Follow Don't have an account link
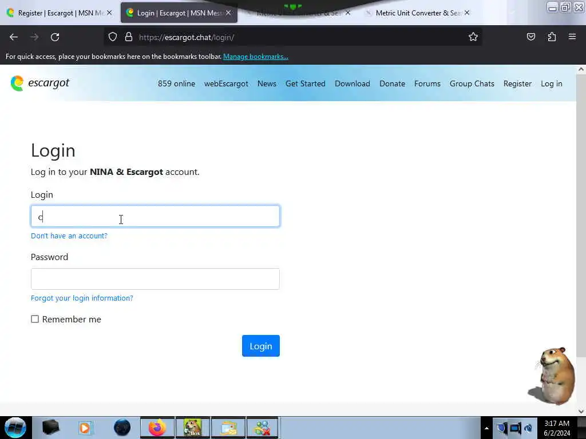The height and width of the screenshot is (439, 586). [x=69, y=236]
